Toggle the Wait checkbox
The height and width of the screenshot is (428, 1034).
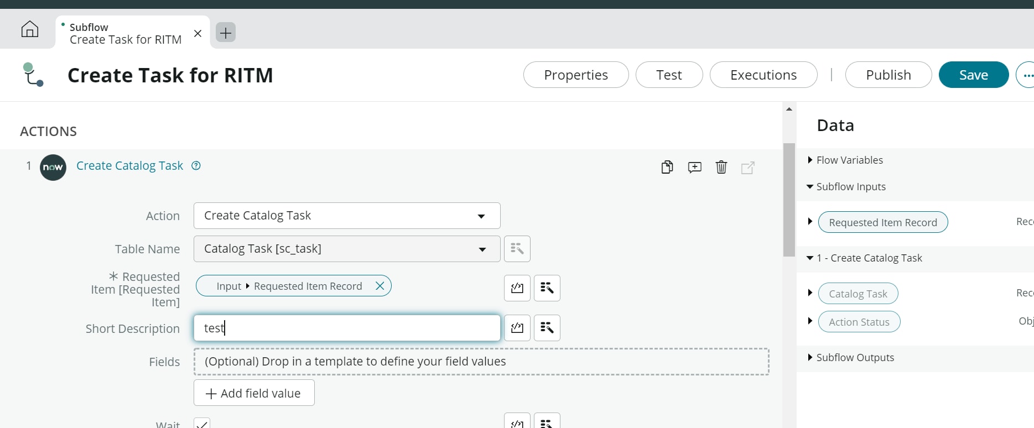pos(202,424)
